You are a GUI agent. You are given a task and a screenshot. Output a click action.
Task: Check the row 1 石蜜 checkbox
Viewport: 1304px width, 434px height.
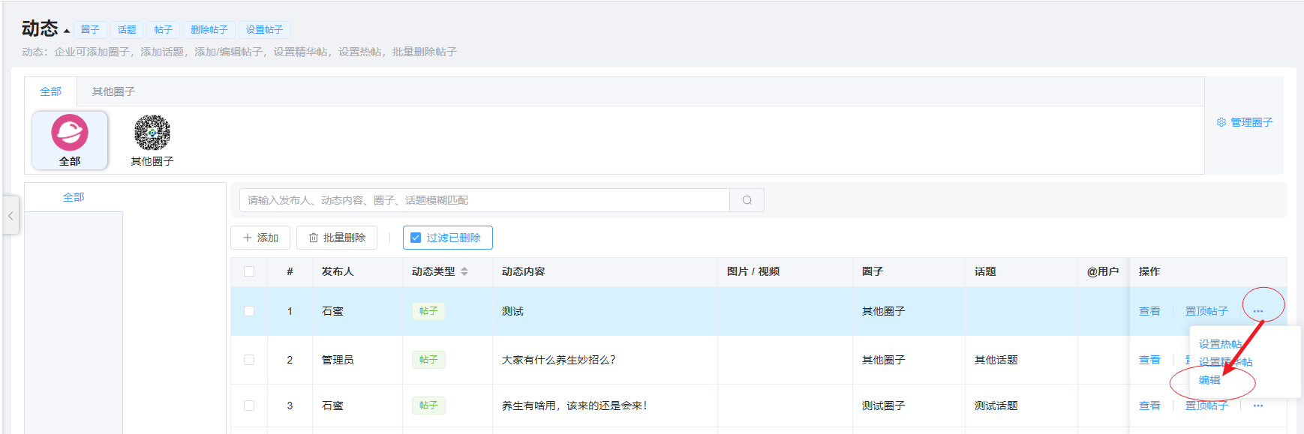[x=249, y=311]
